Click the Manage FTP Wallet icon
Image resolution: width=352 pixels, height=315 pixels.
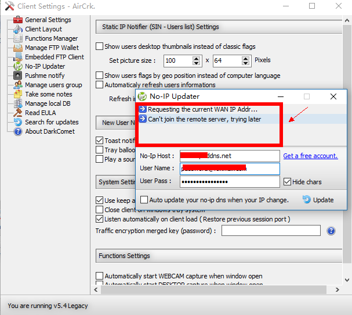18,48
